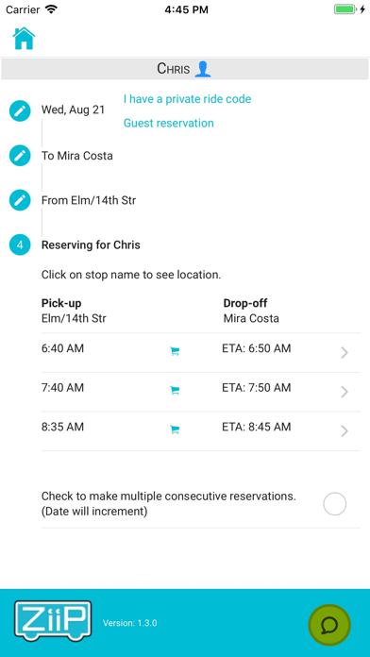This screenshot has height=657, width=370.
Task: Open the private ride code link
Action: (x=187, y=99)
